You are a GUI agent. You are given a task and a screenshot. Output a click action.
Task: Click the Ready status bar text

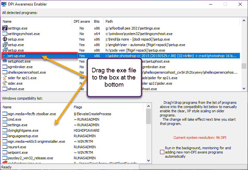(6, 167)
